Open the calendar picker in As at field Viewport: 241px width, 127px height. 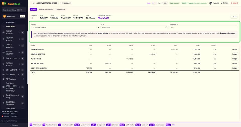pyautogui.click(x=166, y=27)
